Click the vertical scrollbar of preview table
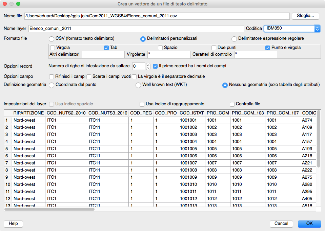Screen dimensions: 325x231 click(319, 139)
